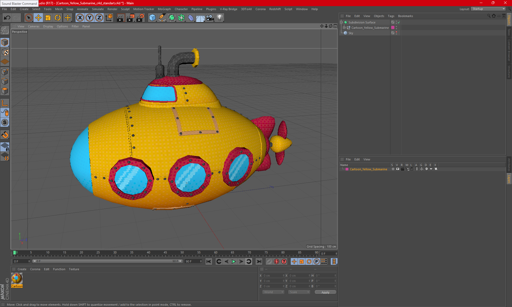Click the timeline preview range slider
This screenshot has width=512, height=307.
(x=107, y=261)
